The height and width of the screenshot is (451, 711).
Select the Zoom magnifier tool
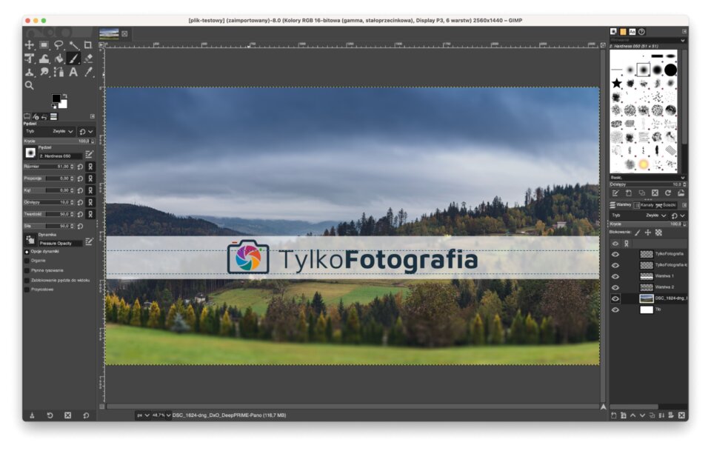click(30, 84)
